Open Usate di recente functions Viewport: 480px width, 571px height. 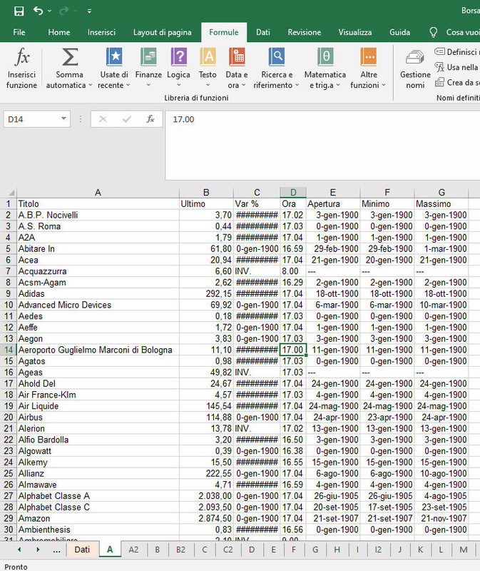tap(114, 69)
